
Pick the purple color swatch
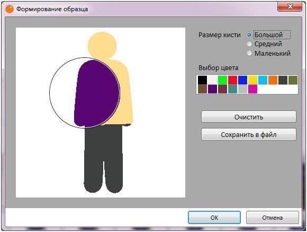pyautogui.click(x=212, y=89)
